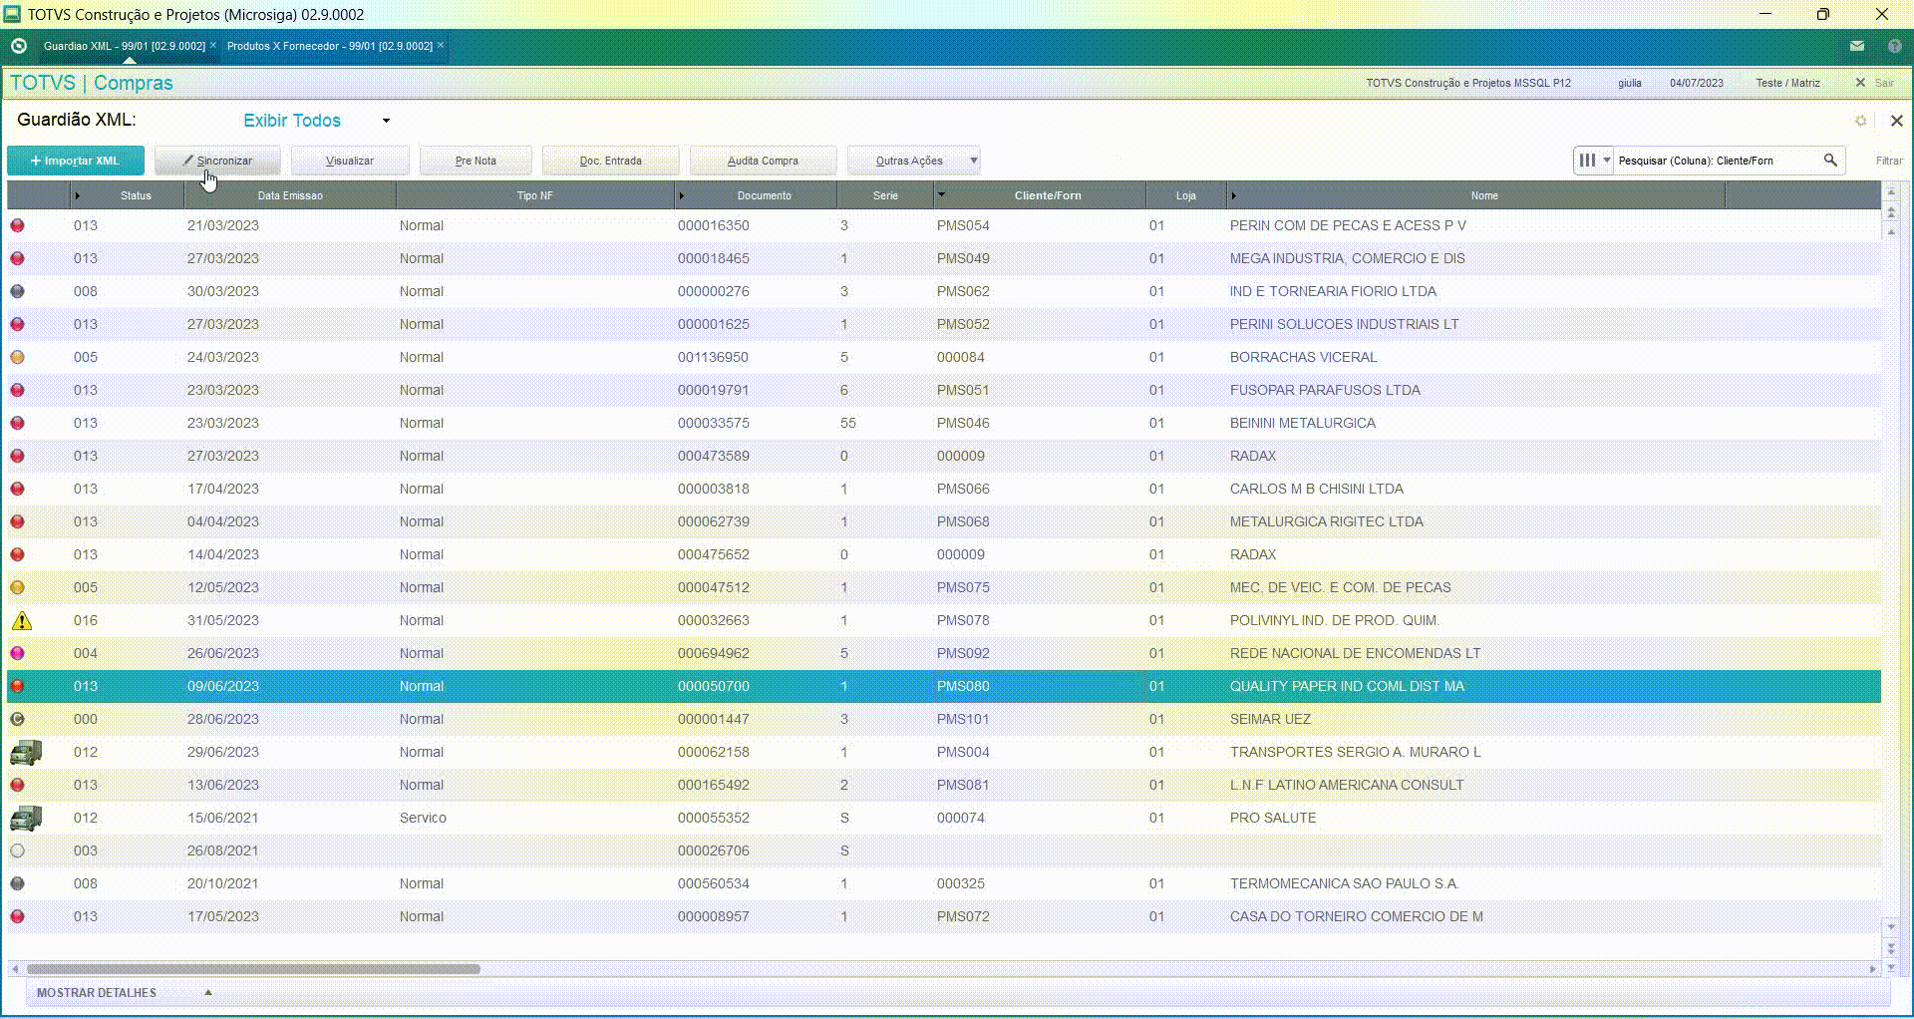Click the Visualizar button
Viewport: 1914px width, 1019px height.
[350, 161]
